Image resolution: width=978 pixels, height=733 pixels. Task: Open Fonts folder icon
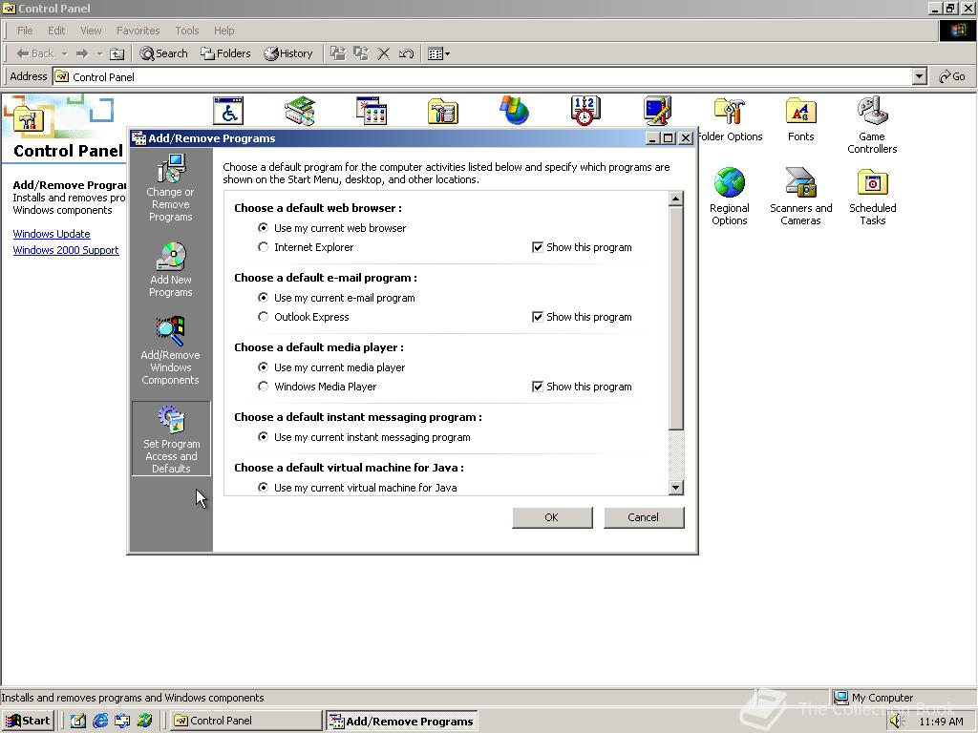pyautogui.click(x=801, y=118)
